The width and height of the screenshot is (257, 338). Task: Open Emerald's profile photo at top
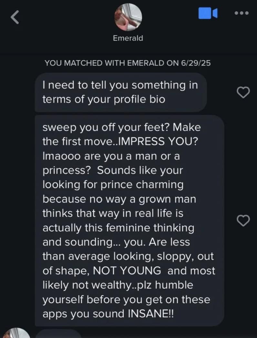point(128,17)
